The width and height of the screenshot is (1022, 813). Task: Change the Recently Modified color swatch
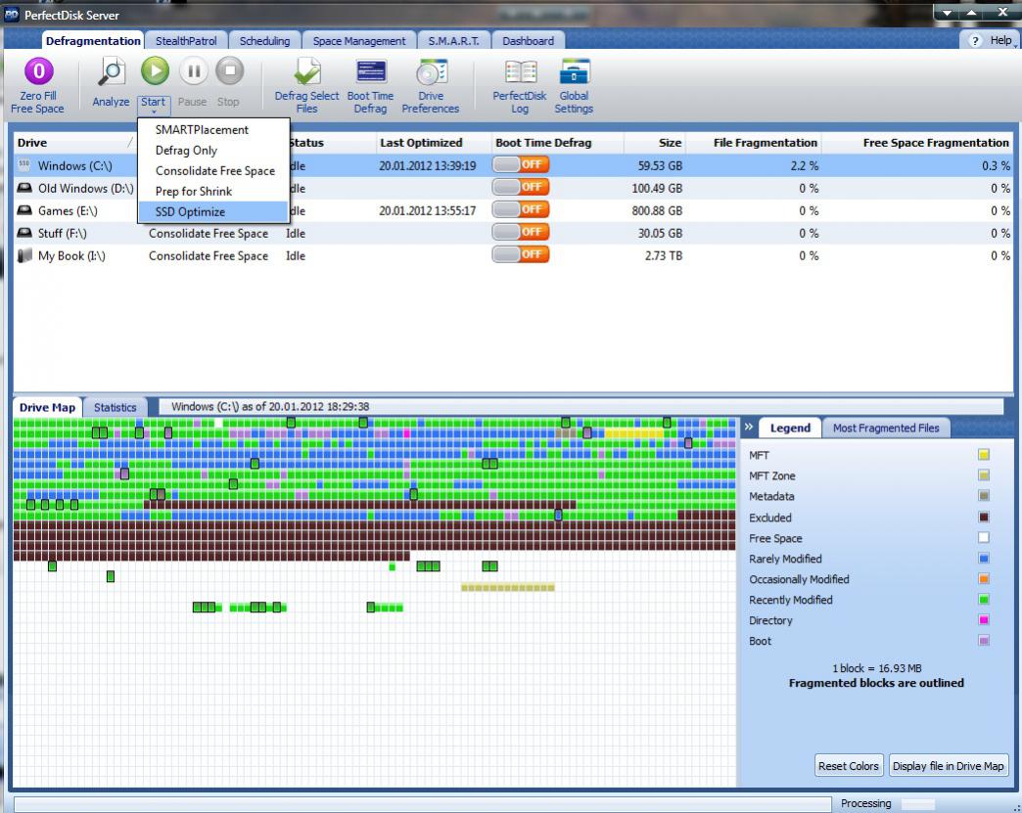coord(984,600)
